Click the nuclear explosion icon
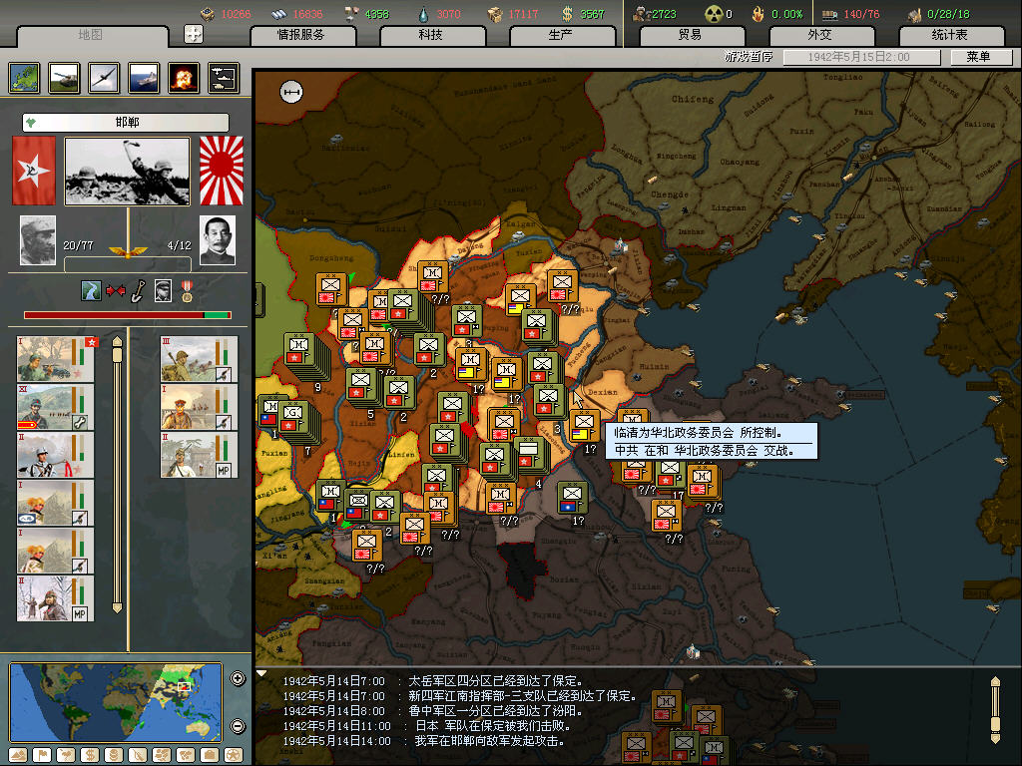Viewport: 1022px width, 766px height. pos(184,78)
